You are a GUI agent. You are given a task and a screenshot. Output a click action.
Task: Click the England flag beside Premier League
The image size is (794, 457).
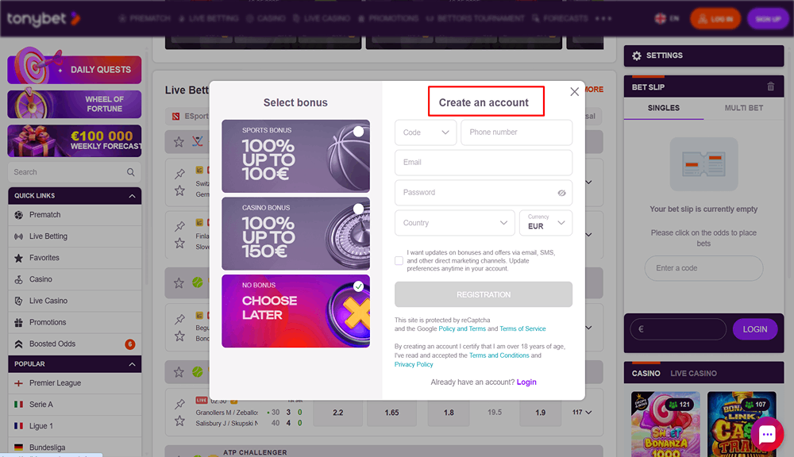(x=19, y=383)
